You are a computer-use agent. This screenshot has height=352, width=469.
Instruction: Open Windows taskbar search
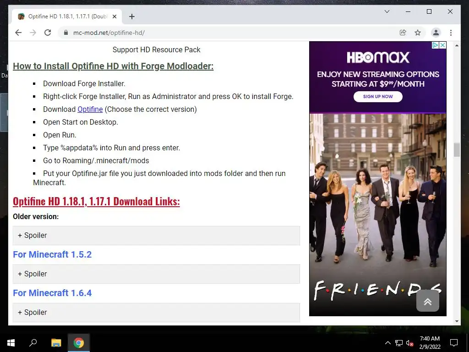33,343
